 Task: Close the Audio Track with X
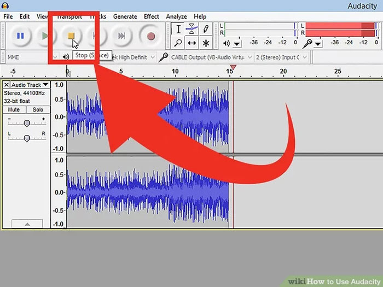point(7,85)
